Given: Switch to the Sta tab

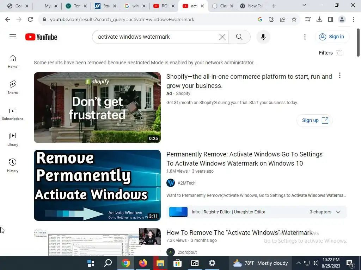Looking at the screenshot, I should (106, 6).
